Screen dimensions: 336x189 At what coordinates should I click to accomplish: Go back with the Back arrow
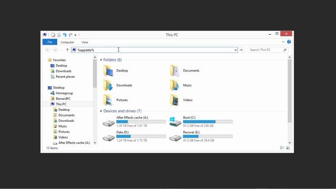point(48,50)
